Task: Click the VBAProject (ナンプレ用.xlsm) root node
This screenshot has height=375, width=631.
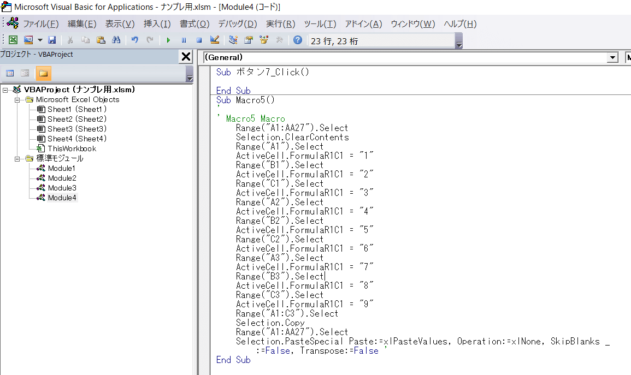Action: 79,90
